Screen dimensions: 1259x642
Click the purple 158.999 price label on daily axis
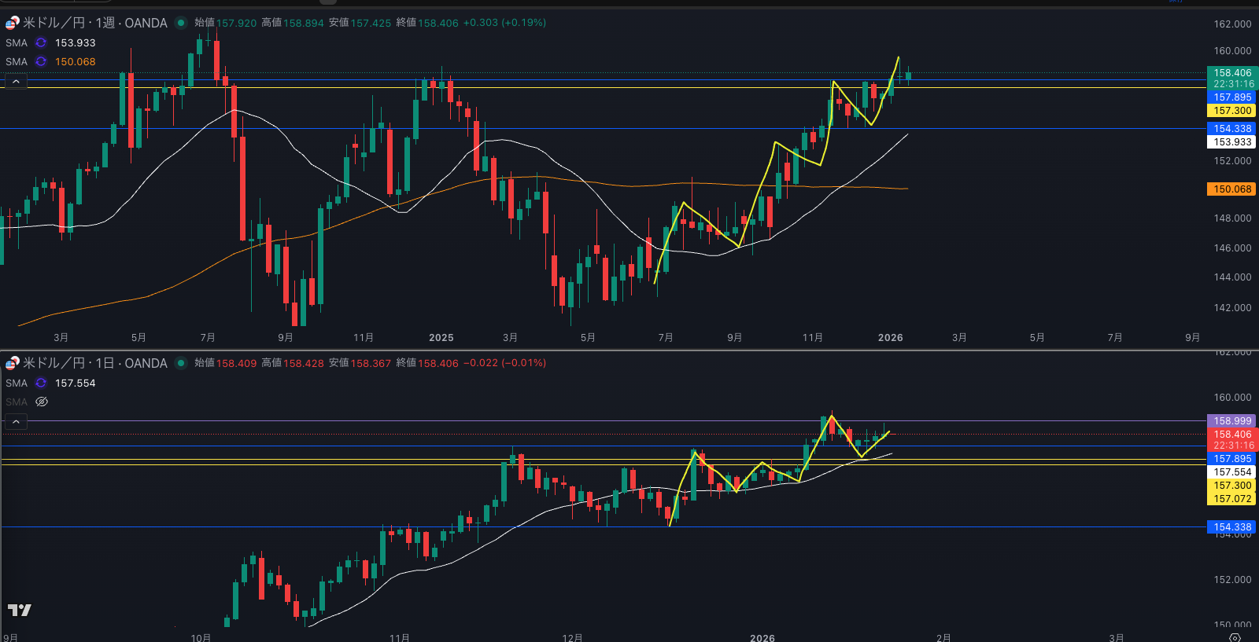pyautogui.click(x=1231, y=421)
